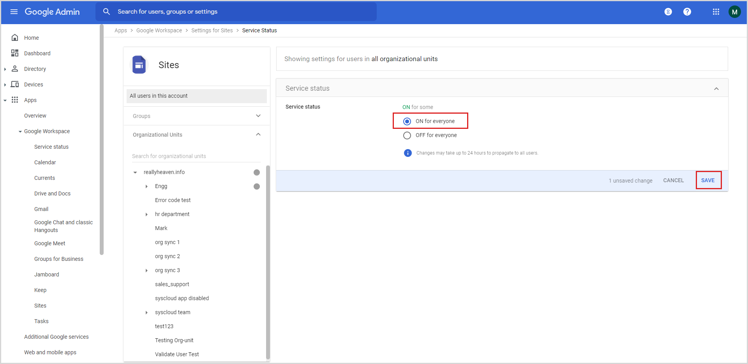Open the Google apps grid launcher

click(x=716, y=12)
